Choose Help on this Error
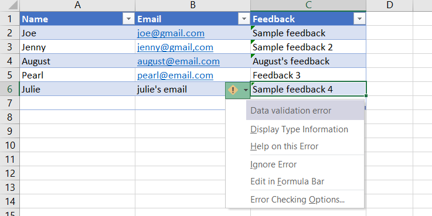This screenshot has height=216, width=432. pyautogui.click(x=284, y=146)
